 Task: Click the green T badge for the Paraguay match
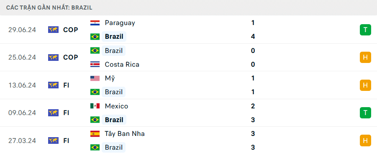click(x=365, y=30)
